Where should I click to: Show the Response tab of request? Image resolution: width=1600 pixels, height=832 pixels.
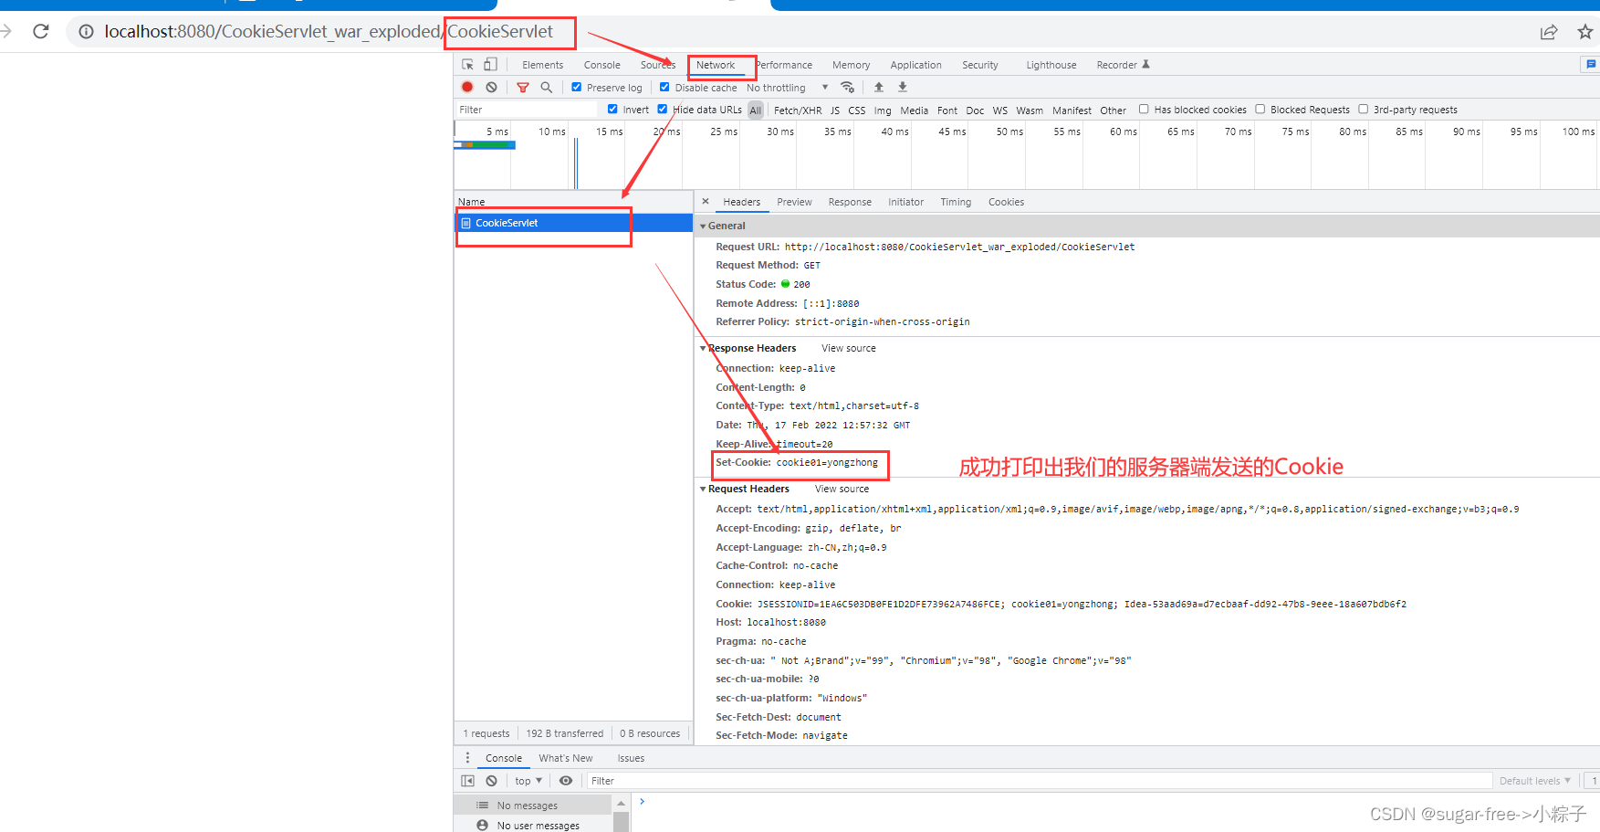(x=850, y=202)
